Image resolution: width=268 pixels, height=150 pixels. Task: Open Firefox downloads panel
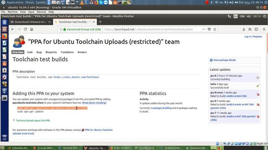[x=244, y=29]
